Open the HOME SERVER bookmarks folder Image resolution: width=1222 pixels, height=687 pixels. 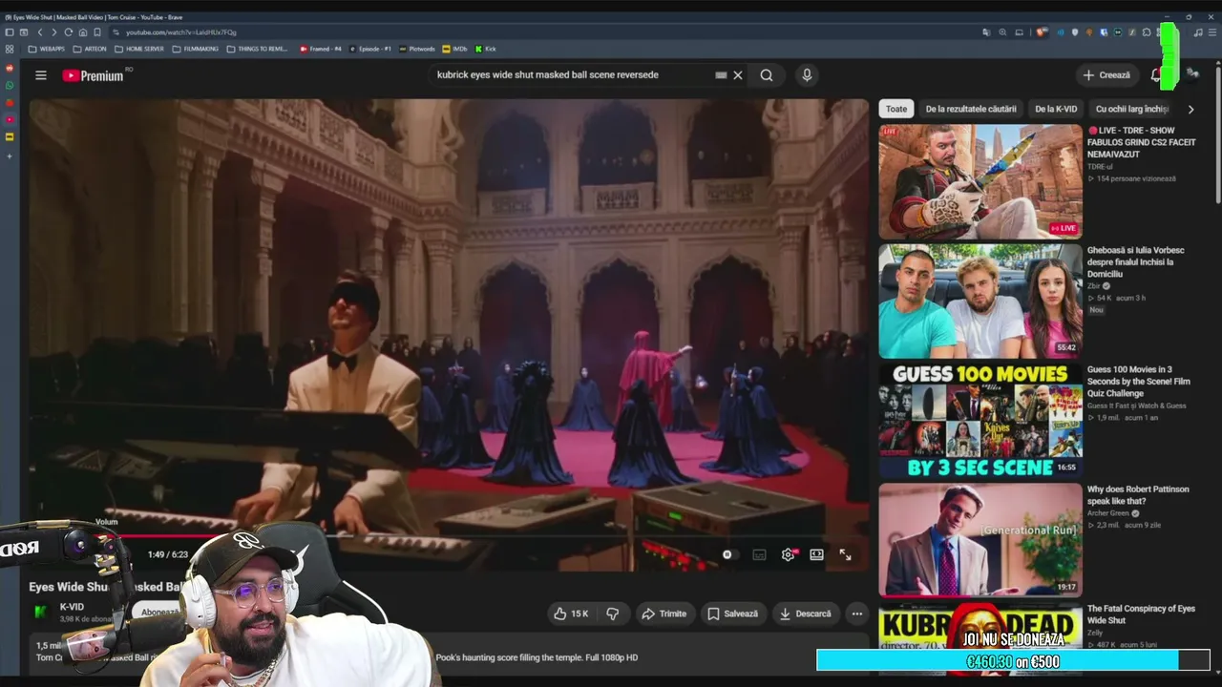point(139,49)
